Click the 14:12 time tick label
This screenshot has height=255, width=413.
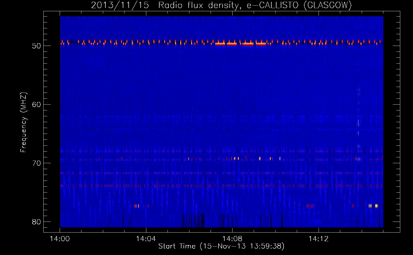(x=319, y=239)
